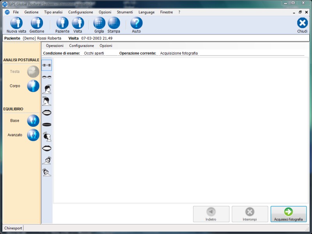Click the Nuova visita toolbar icon
Viewport: 312px width, 234px height.
(x=16, y=23)
